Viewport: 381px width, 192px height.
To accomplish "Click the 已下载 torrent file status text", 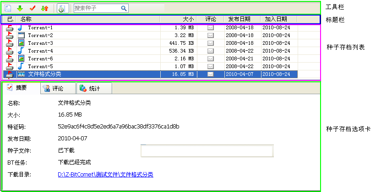I will click(66, 150).
